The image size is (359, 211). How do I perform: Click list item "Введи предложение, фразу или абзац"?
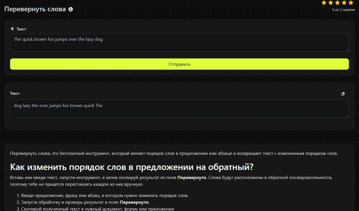coord(105,196)
